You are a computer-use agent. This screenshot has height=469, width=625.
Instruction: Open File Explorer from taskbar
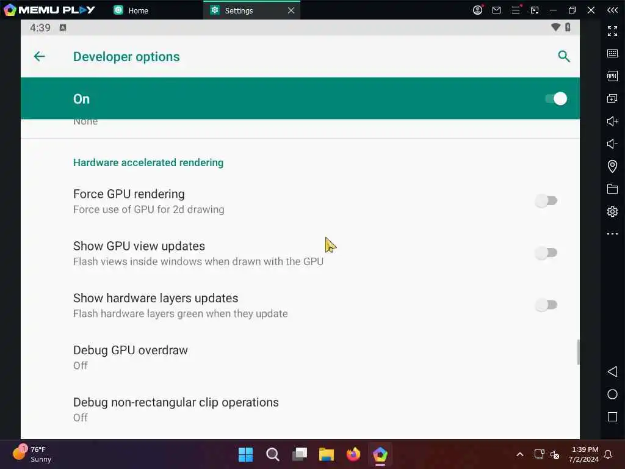coord(327,454)
